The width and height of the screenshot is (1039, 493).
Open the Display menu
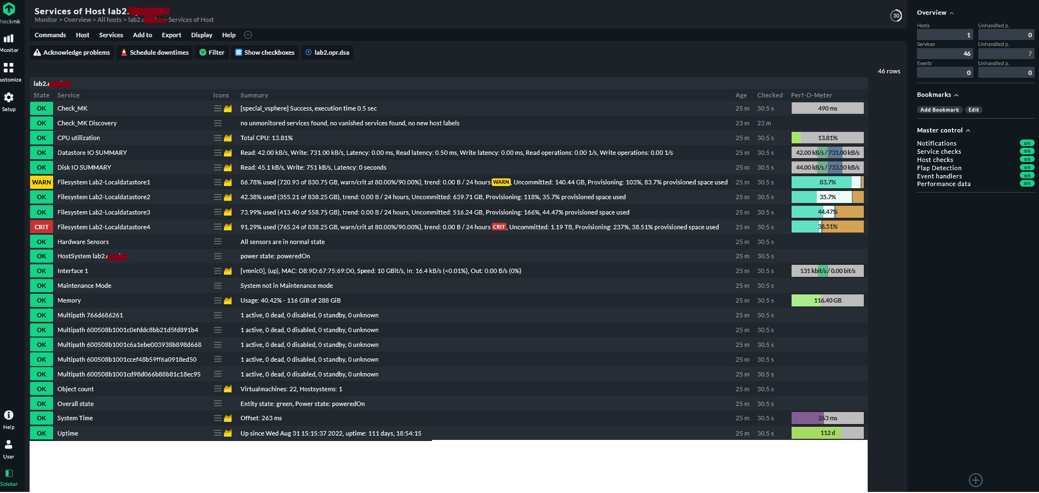(201, 35)
